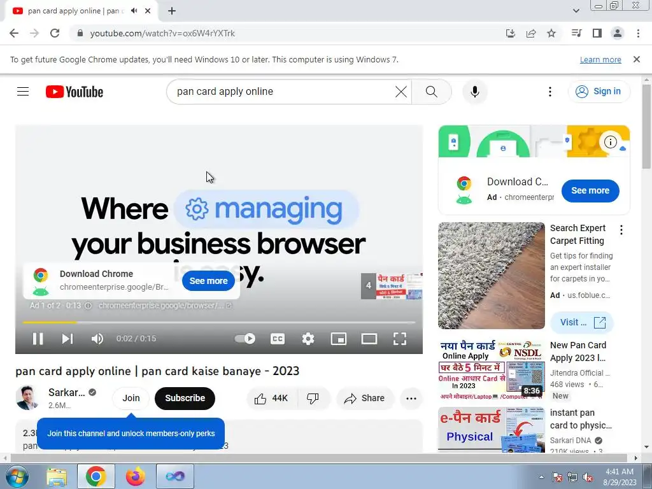Follow the Learn more link

pyautogui.click(x=600, y=59)
